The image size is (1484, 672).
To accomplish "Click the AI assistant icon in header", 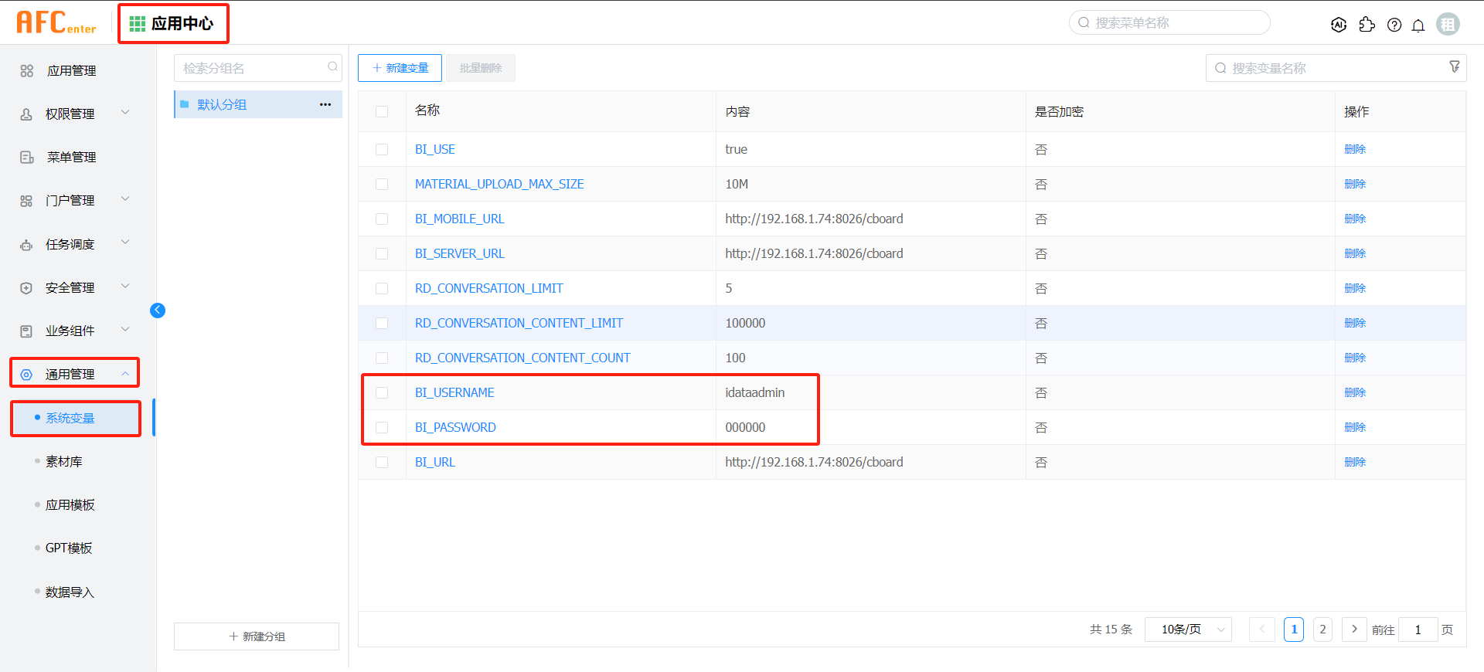I will pyautogui.click(x=1339, y=25).
